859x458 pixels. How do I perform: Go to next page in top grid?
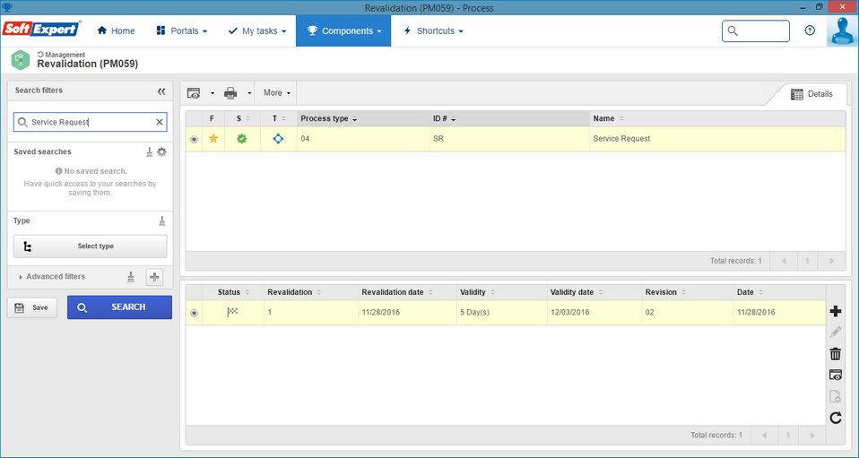click(x=831, y=262)
